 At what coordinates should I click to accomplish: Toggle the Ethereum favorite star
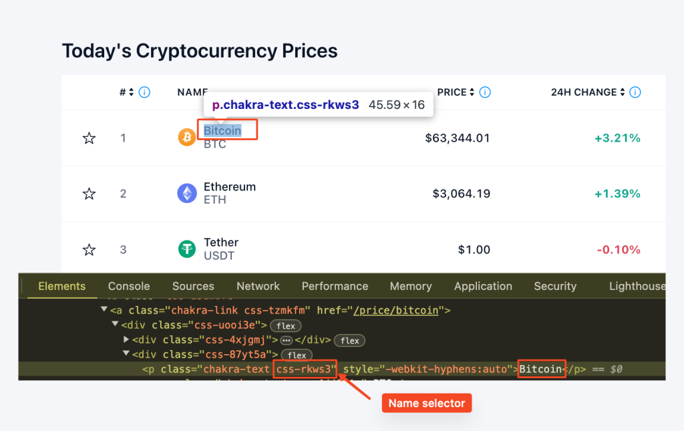tap(89, 193)
